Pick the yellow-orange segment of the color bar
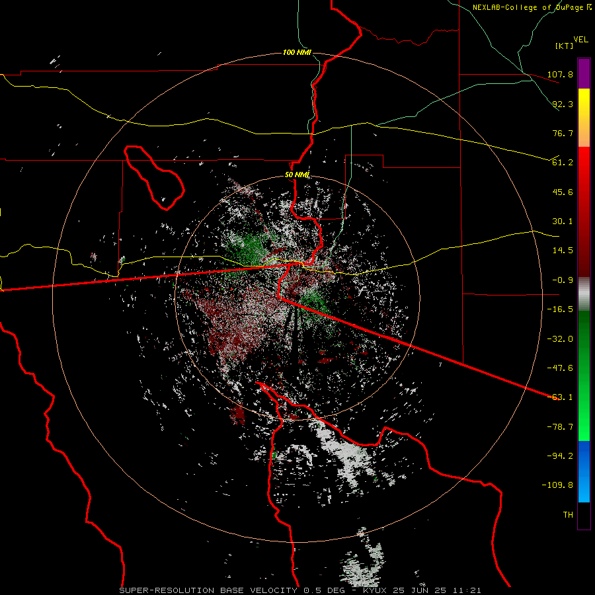Viewport: 595px width, 595px height. coord(584,118)
